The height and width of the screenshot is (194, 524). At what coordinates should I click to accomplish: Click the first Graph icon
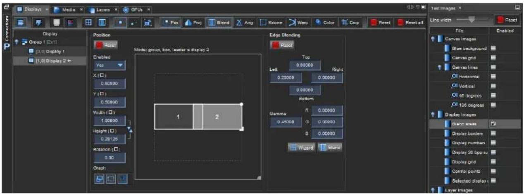pos(99,178)
